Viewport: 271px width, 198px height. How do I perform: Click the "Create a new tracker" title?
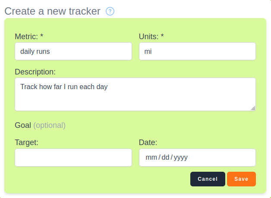(x=52, y=11)
